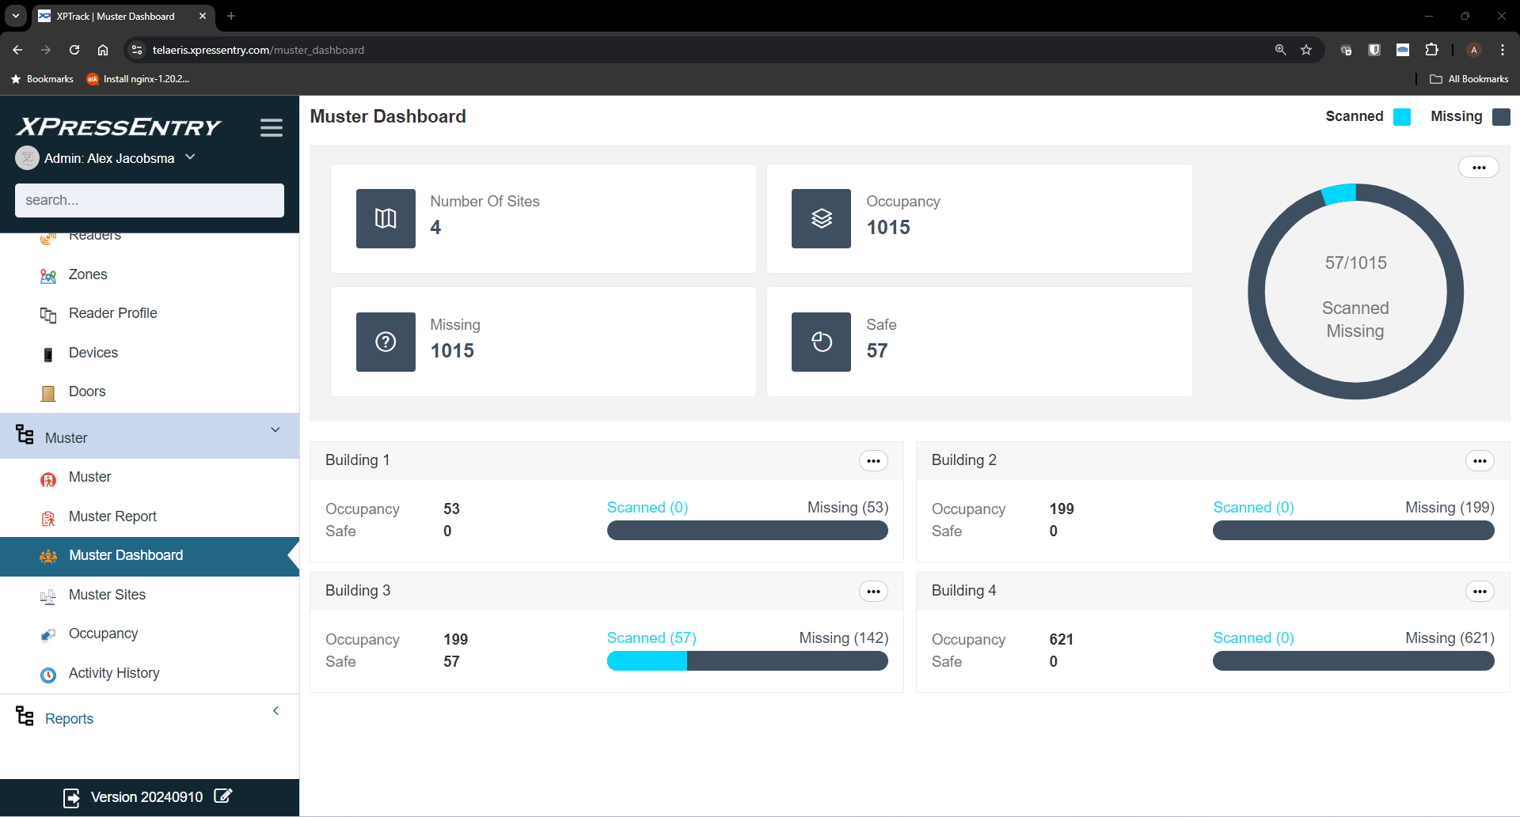The image size is (1520, 817).
Task: Open the Admin: Alex Jacobsma user dropdown
Action: pyautogui.click(x=190, y=157)
